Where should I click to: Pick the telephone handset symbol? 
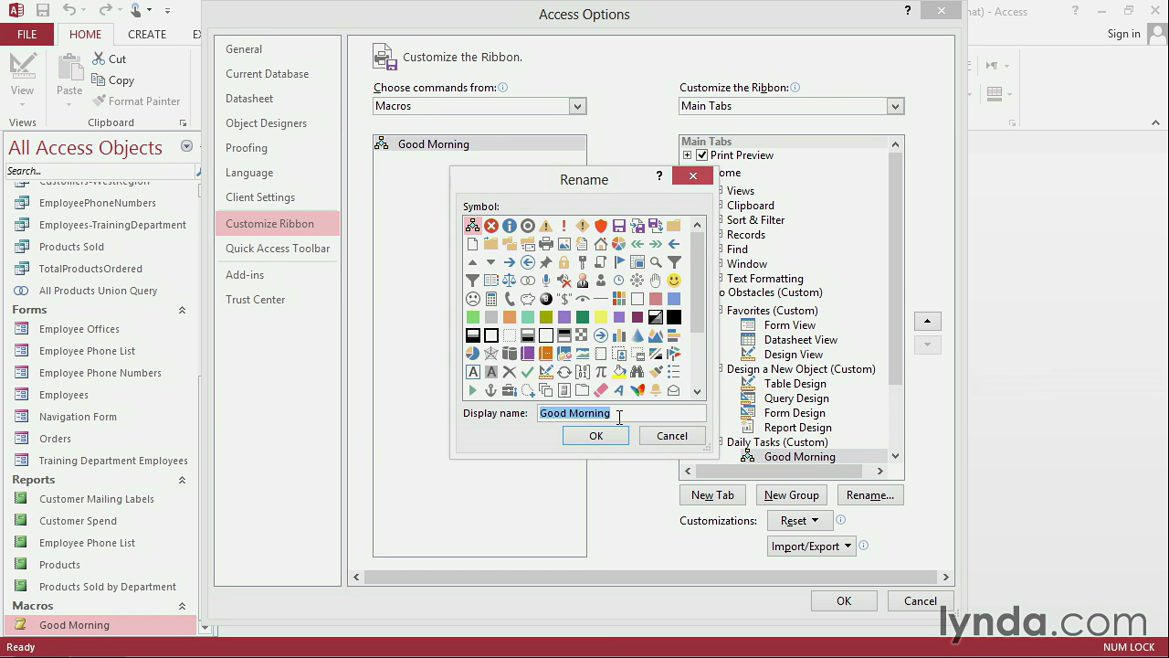[510, 299]
